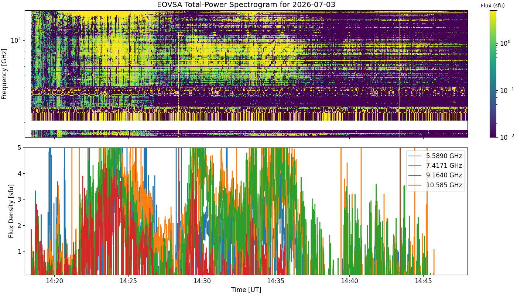Viewport: 517px width, 295px height.
Task: Click the Frequency [GHz] axis label
Action: (4, 74)
